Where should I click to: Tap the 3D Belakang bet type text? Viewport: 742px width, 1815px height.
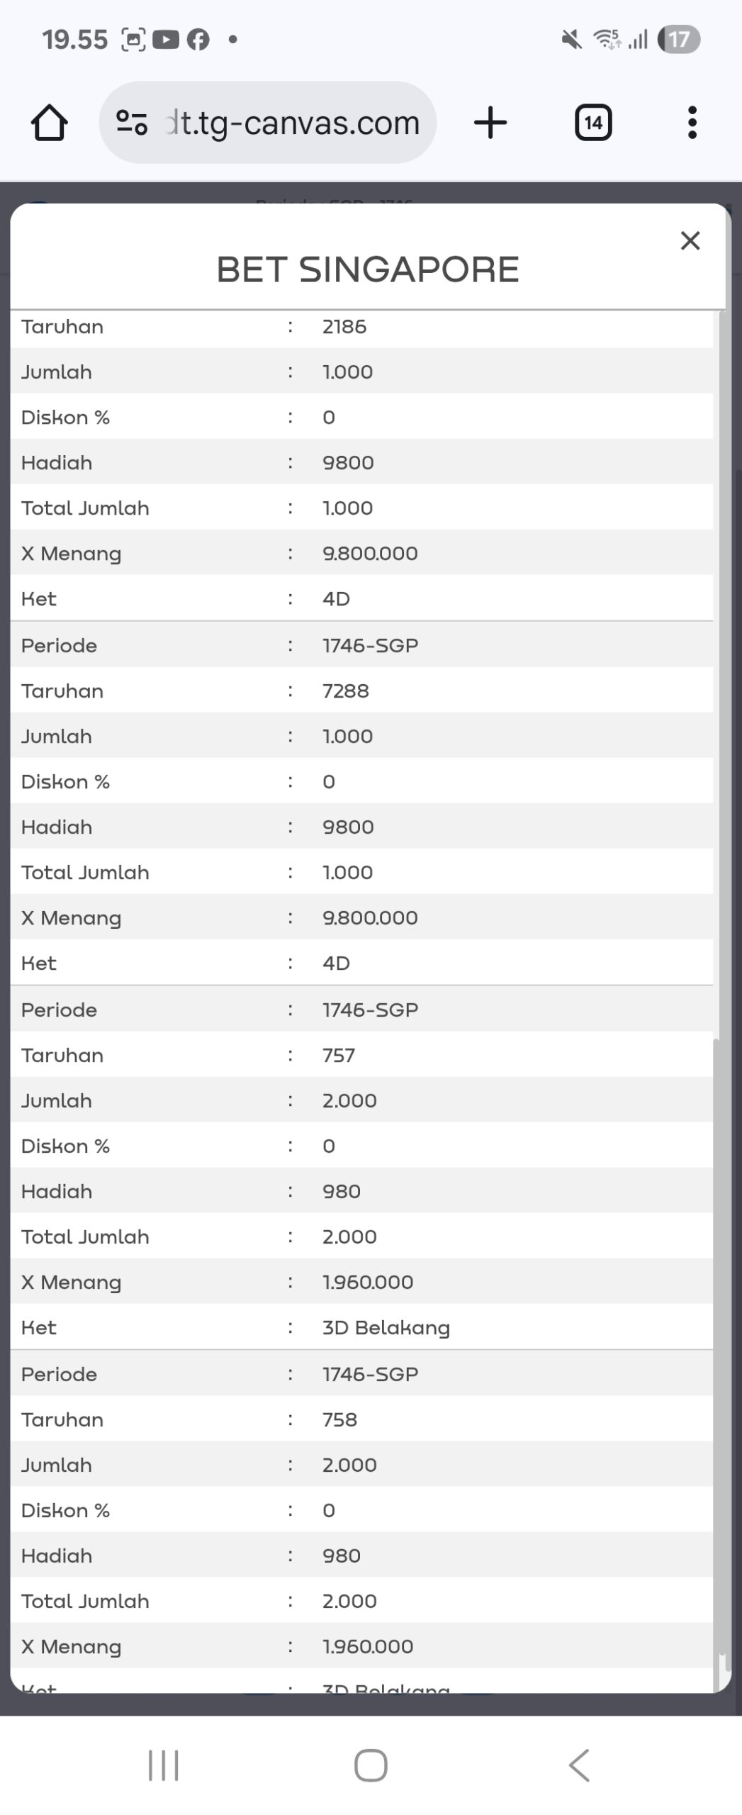[x=386, y=1328]
